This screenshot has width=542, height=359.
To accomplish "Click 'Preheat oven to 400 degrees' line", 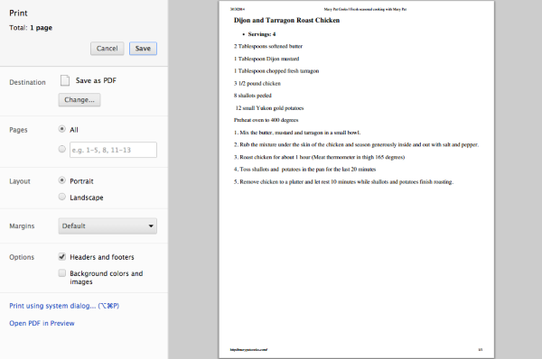I will 266,120.
